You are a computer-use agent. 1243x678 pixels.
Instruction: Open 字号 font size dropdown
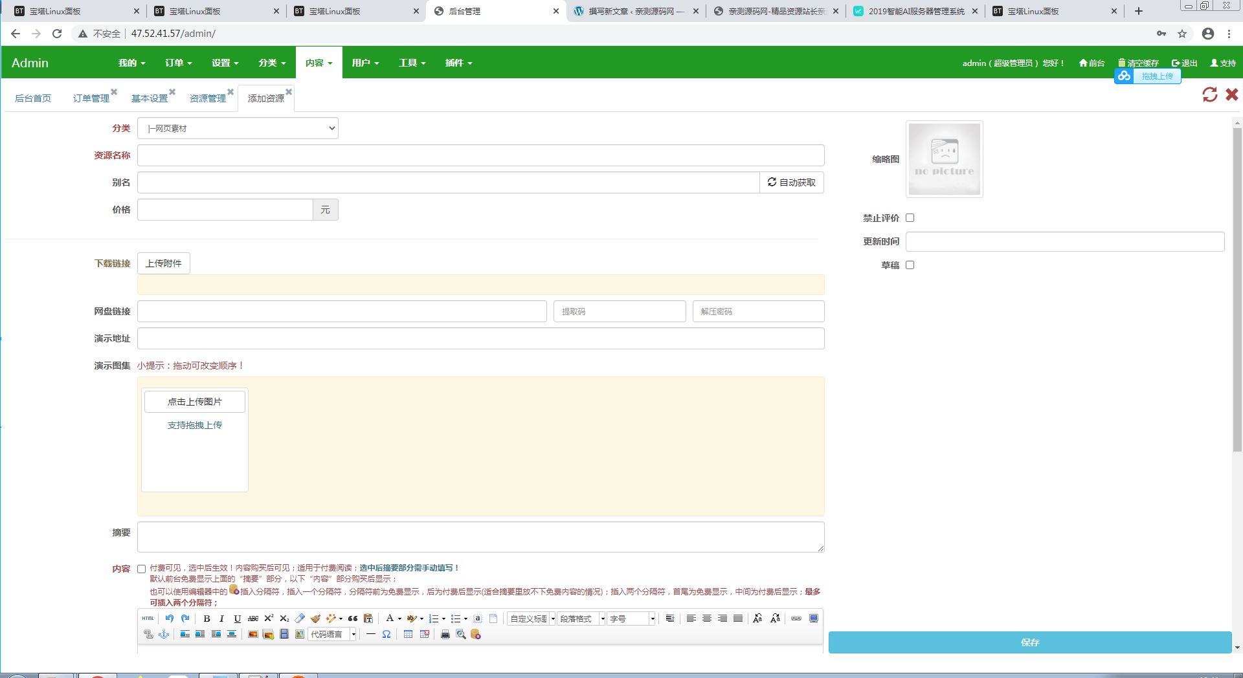click(x=631, y=618)
